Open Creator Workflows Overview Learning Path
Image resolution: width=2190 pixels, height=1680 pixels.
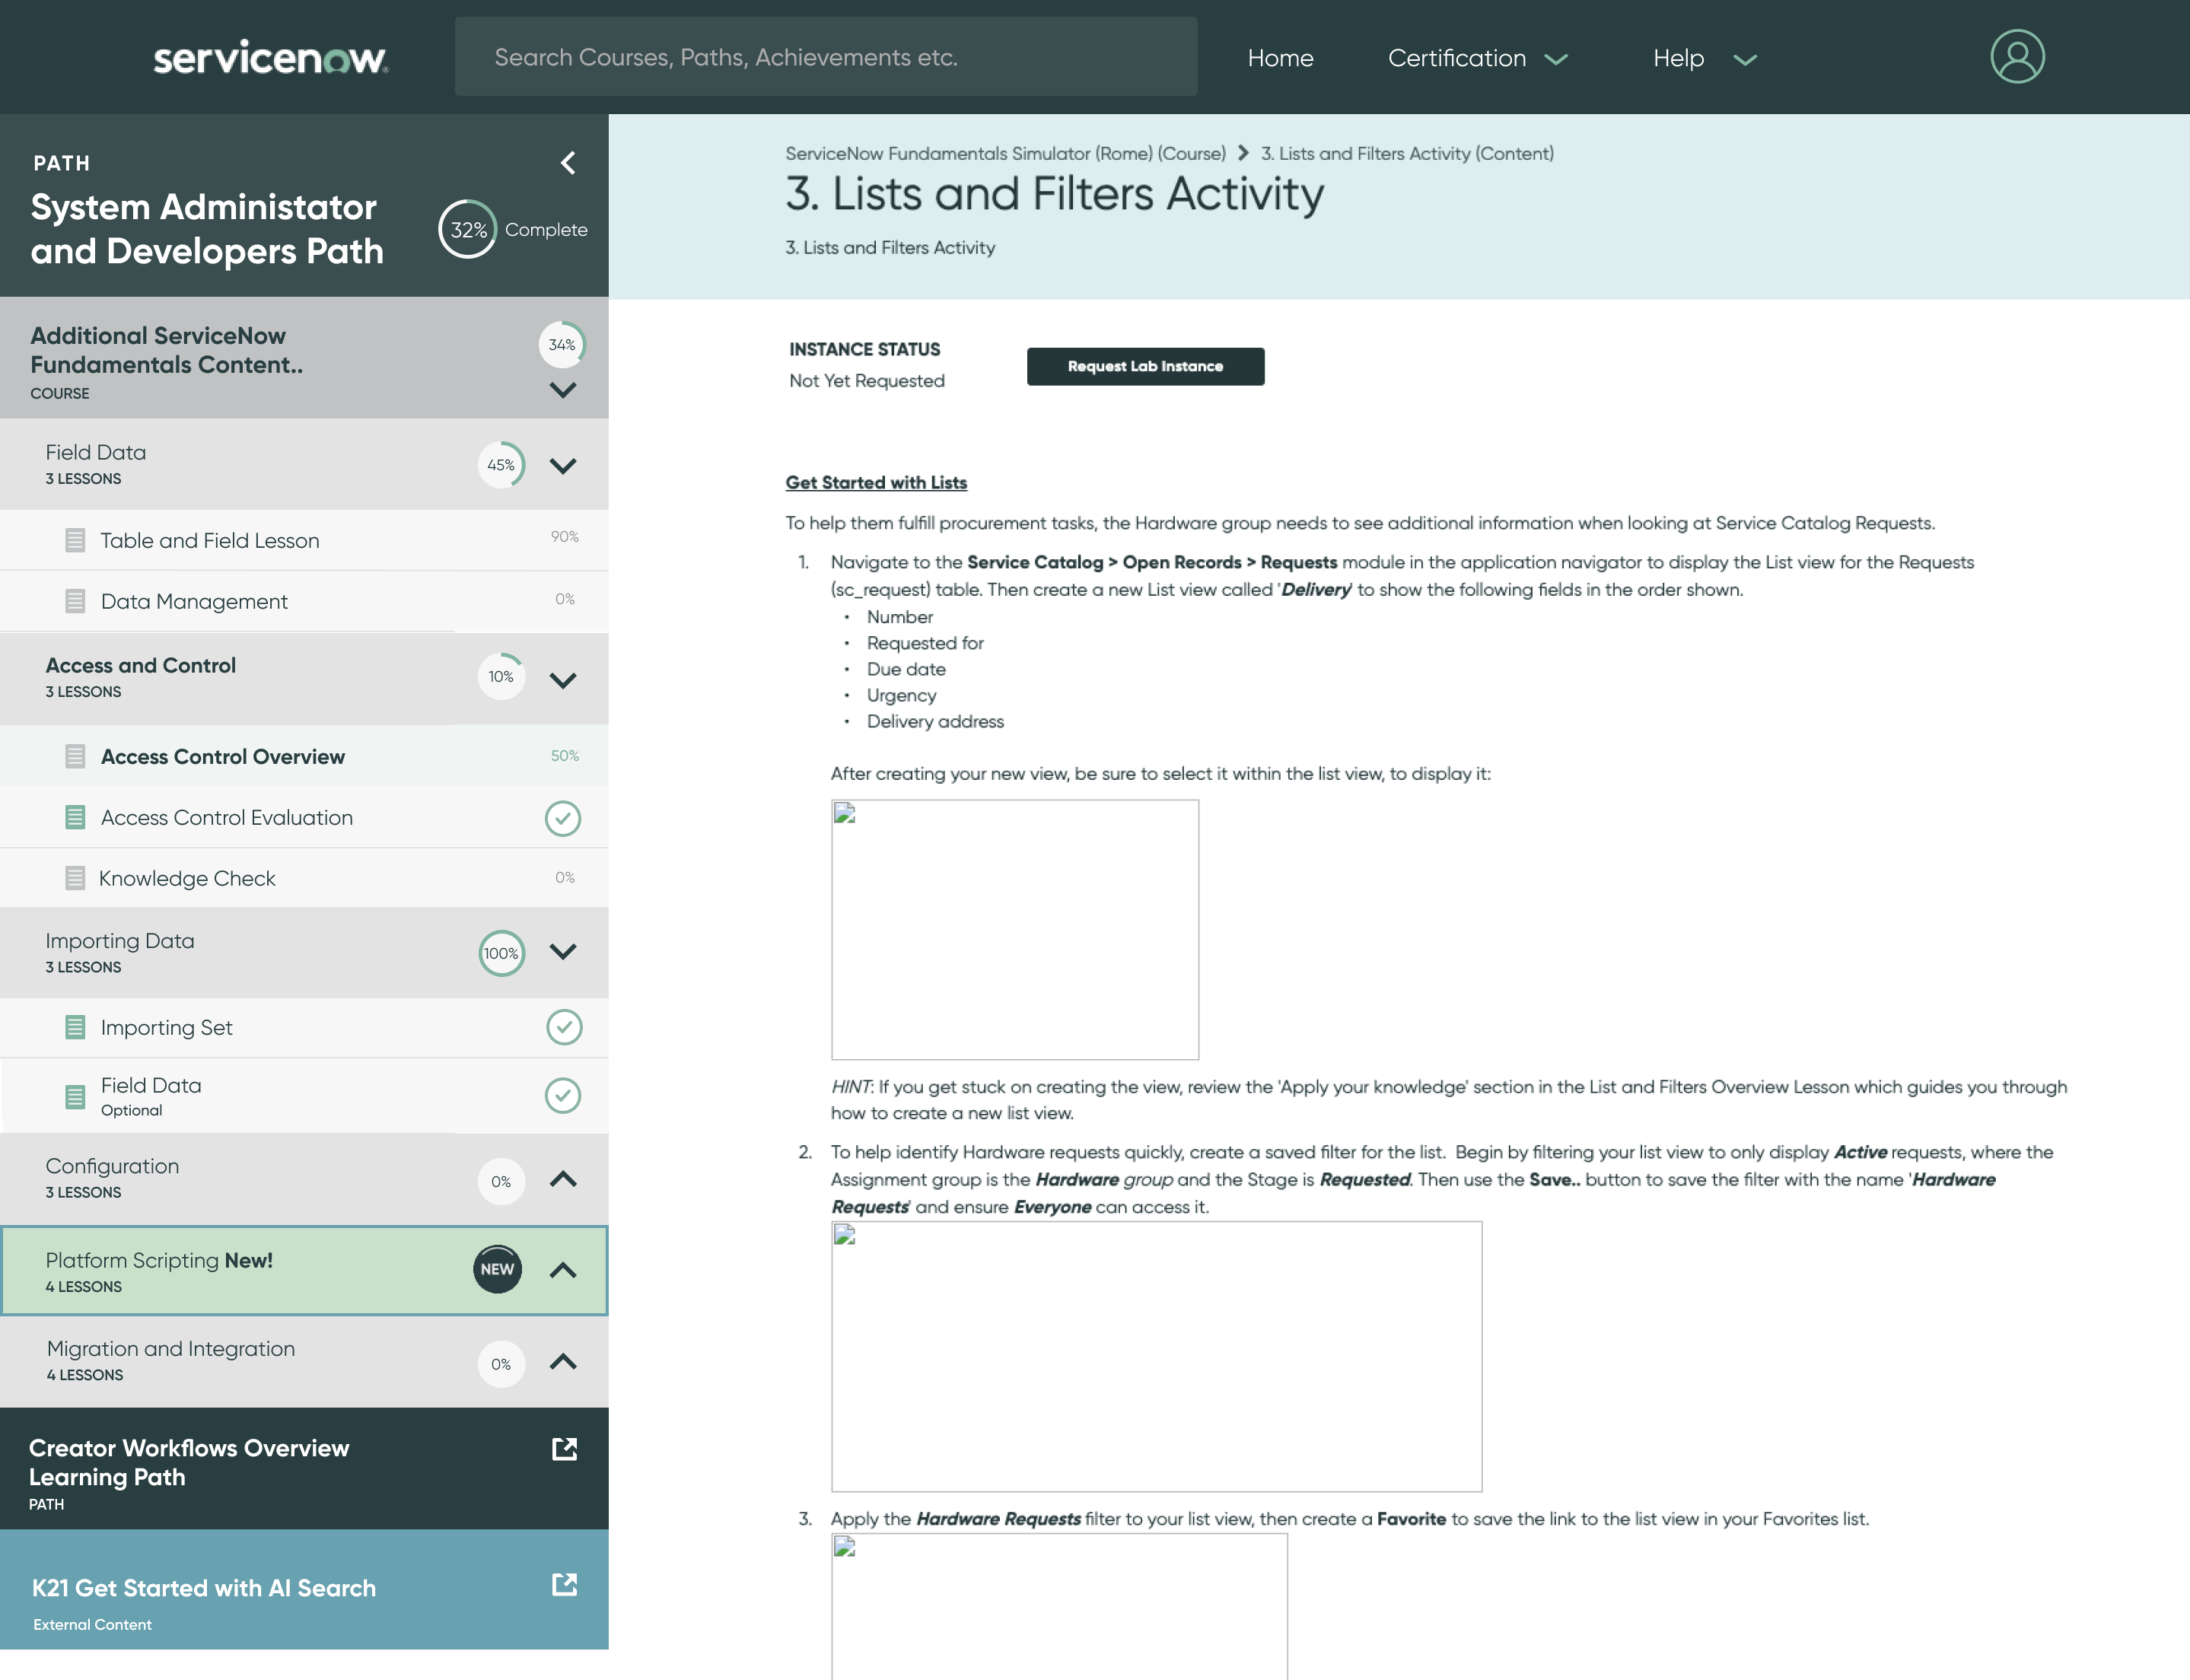tap(304, 1469)
